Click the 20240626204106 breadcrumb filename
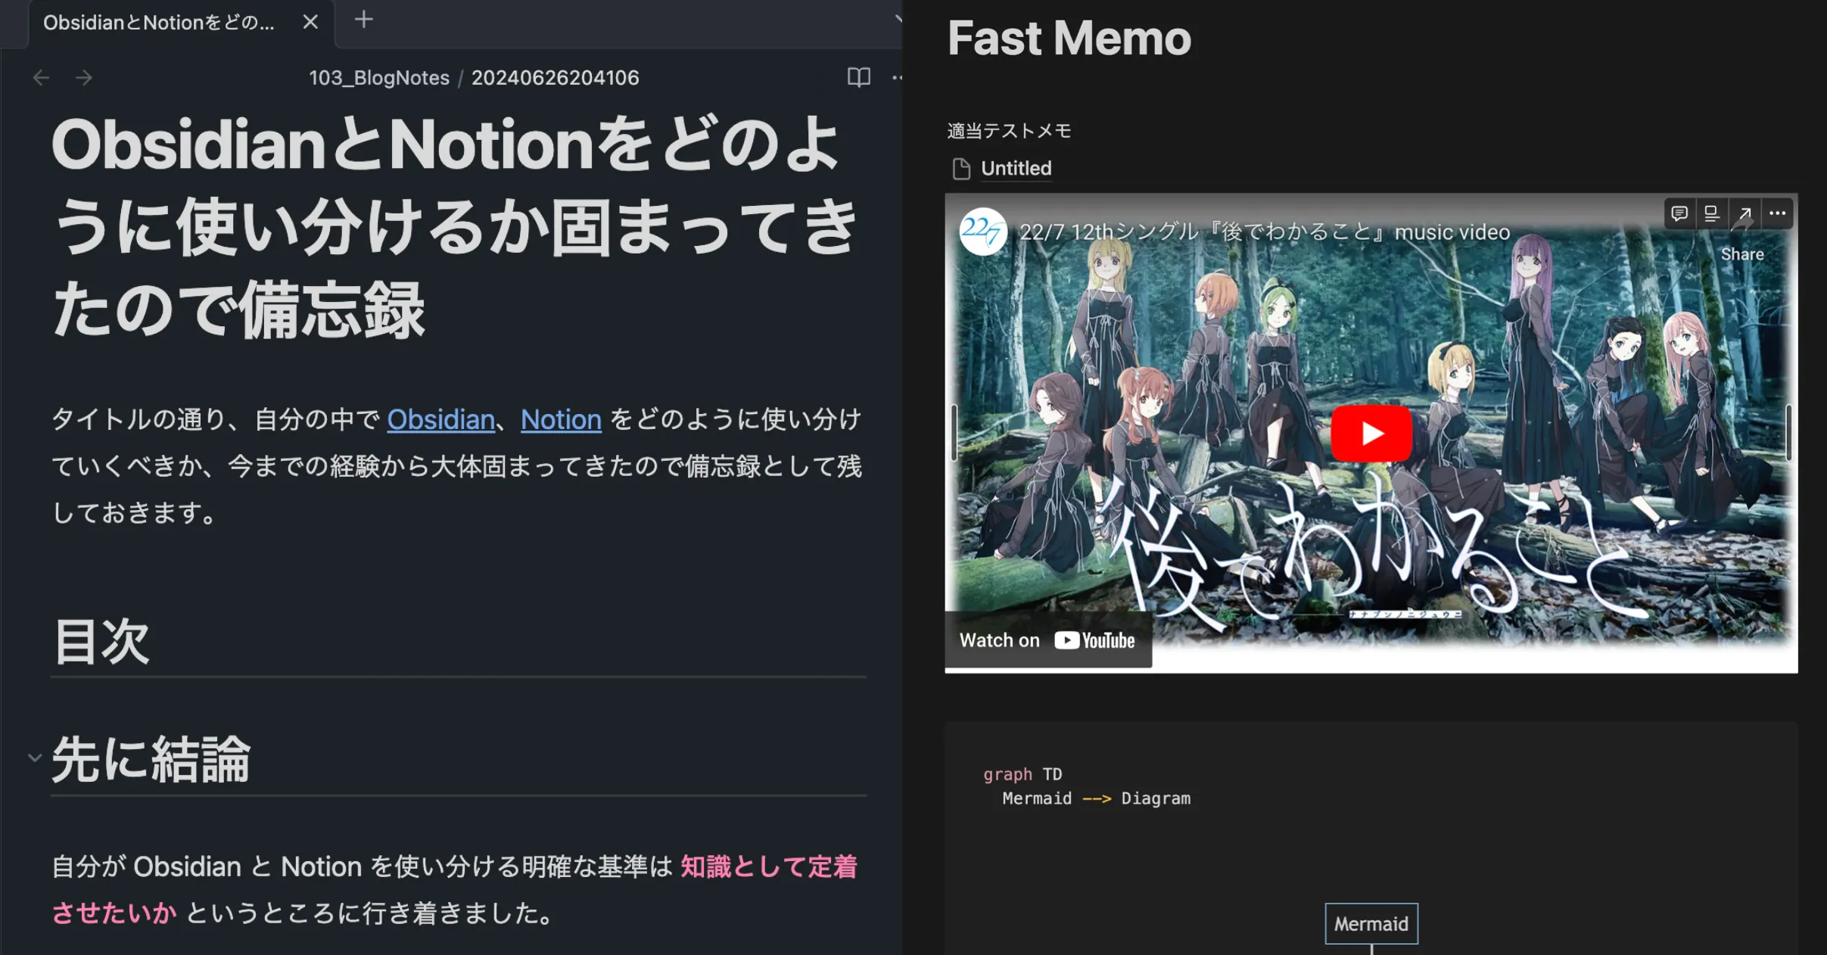1827x955 pixels. 556,78
